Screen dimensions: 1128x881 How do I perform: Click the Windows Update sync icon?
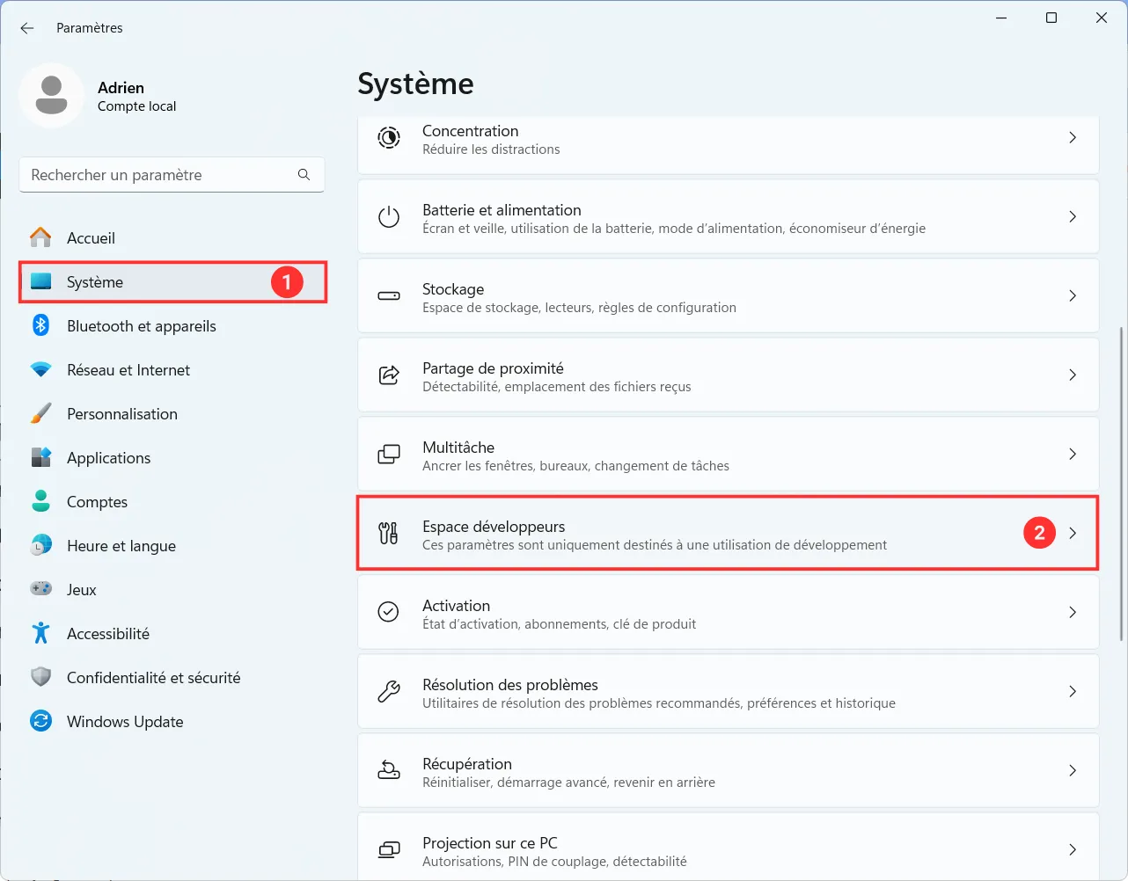tap(40, 721)
